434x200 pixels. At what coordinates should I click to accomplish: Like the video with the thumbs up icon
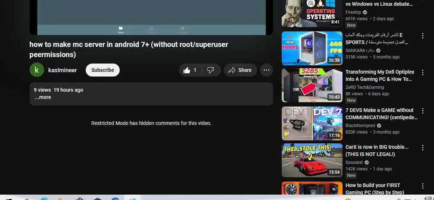click(x=190, y=70)
